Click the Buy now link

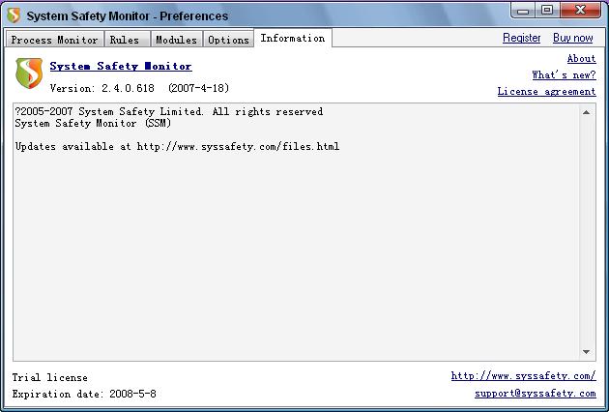click(x=573, y=38)
